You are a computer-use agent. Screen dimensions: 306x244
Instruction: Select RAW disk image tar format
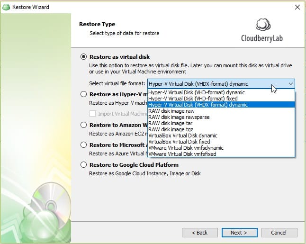[221, 123]
